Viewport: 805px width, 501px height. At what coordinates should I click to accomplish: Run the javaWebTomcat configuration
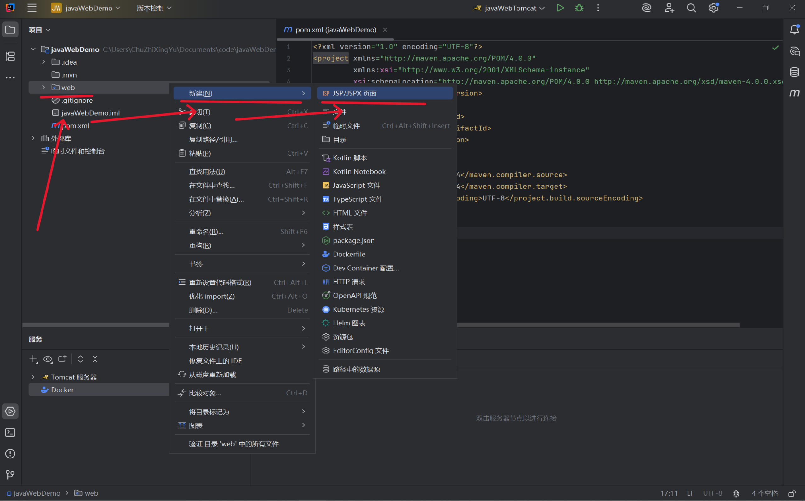560,8
